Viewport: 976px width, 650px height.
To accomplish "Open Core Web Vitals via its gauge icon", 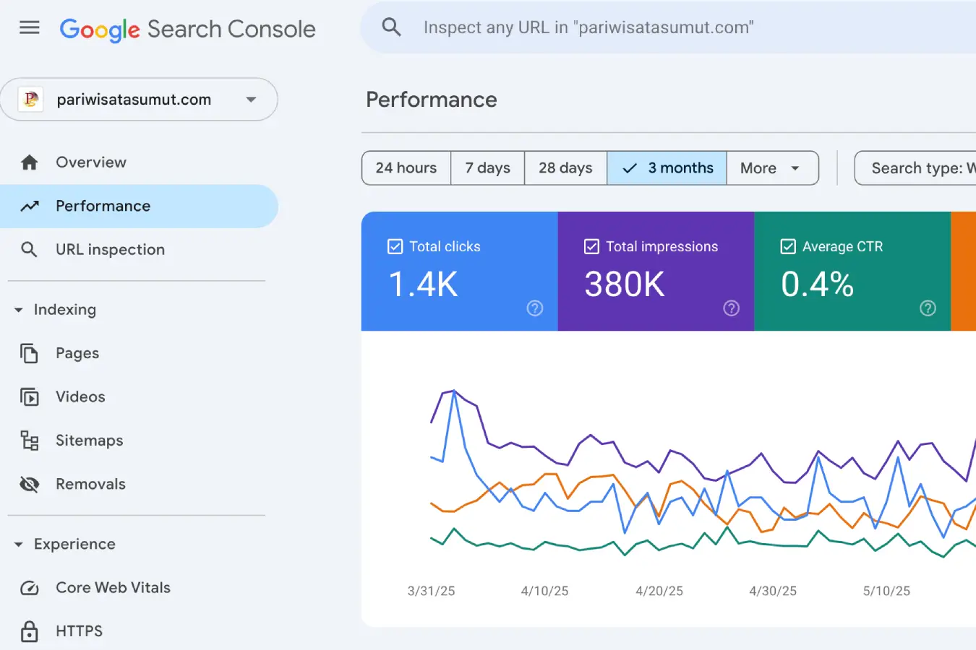I will coord(30,588).
